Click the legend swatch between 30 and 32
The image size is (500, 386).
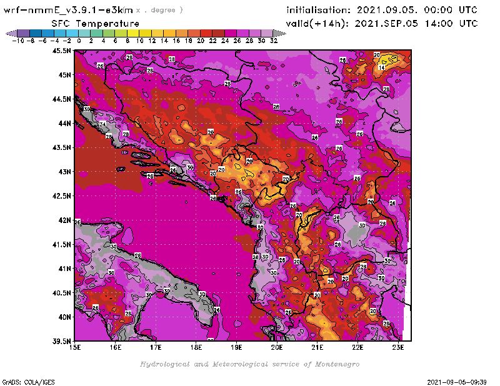coord(267,33)
